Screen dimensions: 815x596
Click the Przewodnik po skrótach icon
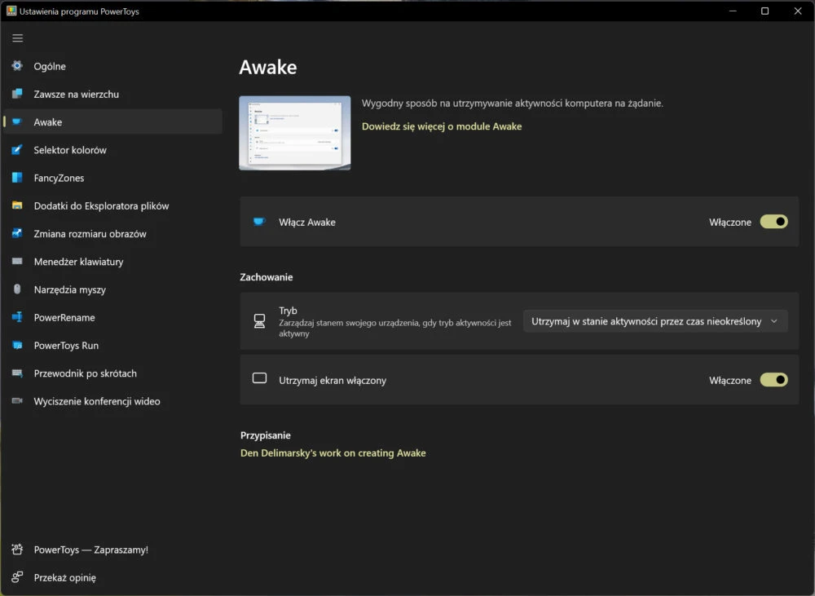coord(17,373)
